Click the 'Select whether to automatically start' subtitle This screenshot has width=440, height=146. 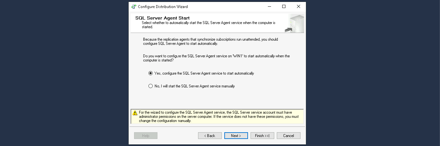(208, 25)
